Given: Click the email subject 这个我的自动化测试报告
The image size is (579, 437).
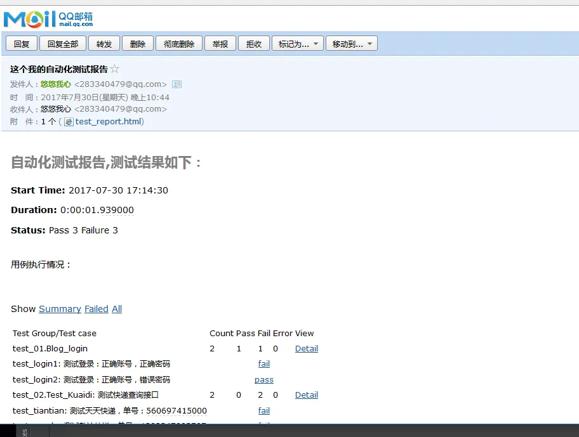Looking at the screenshot, I should 59,69.
